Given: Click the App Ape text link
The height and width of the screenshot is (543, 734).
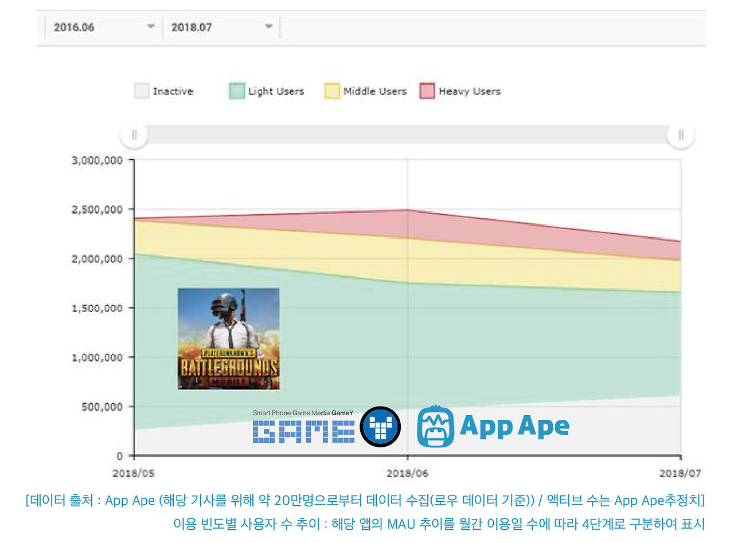Looking at the screenshot, I should click(514, 426).
